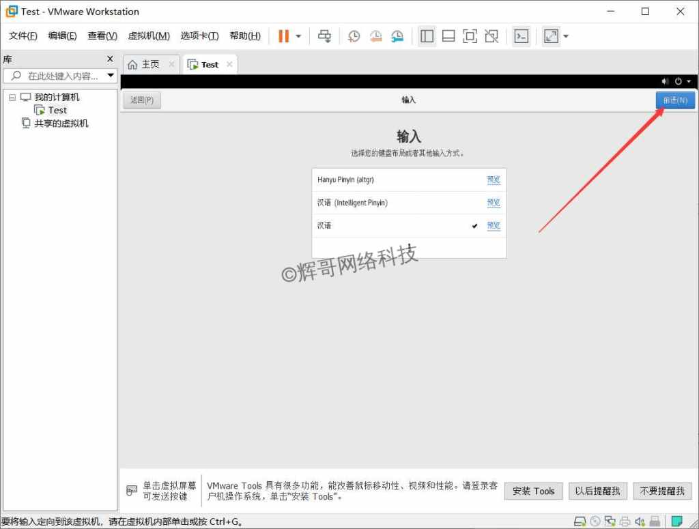Close the 库 library panel
Image resolution: width=699 pixels, height=529 pixels.
[x=110, y=59]
